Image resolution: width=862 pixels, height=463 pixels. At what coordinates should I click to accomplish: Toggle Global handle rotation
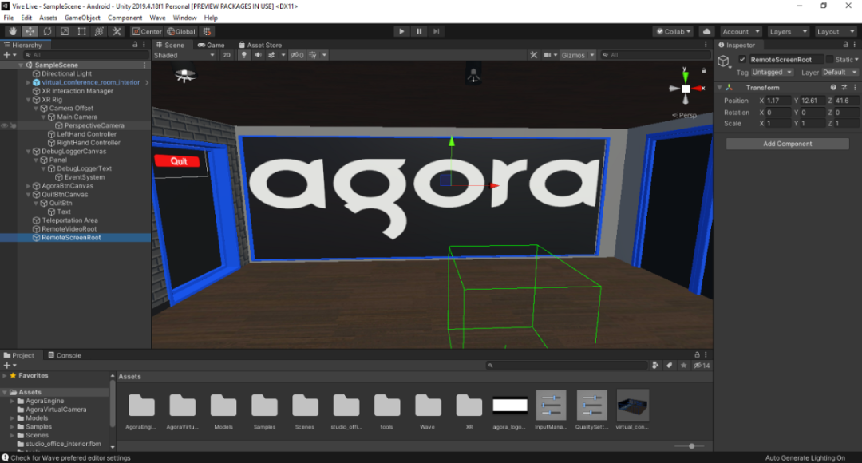pyautogui.click(x=181, y=31)
